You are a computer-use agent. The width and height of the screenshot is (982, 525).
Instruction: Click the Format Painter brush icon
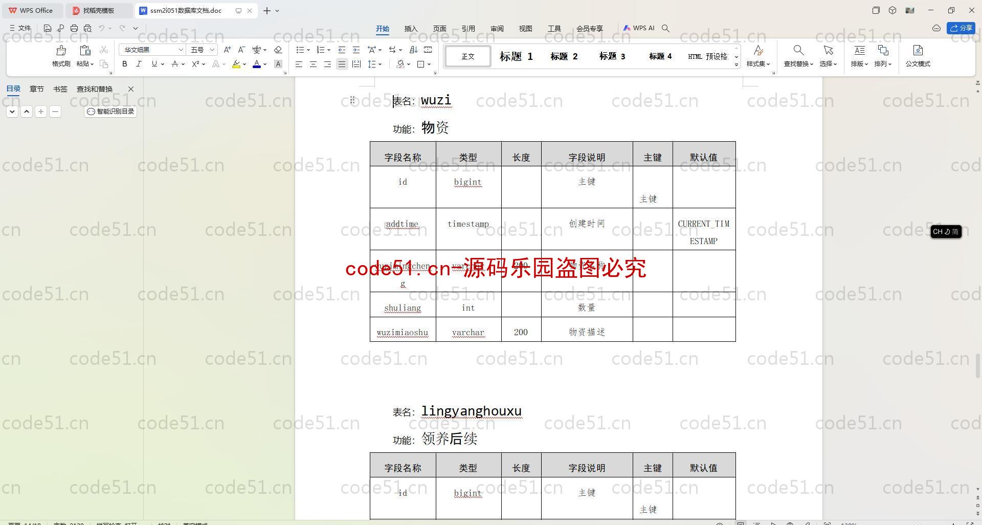click(61, 50)
